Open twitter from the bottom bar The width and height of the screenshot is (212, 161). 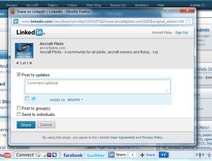click(x=96, y=155)
